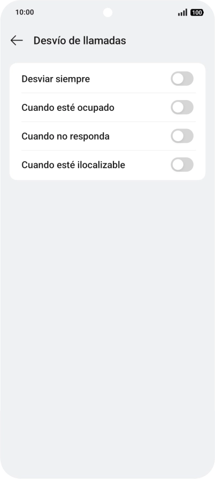Click white knob of Cuando esté ocupado switch
The width and height of the screenshot is (215, 479).
178,108
